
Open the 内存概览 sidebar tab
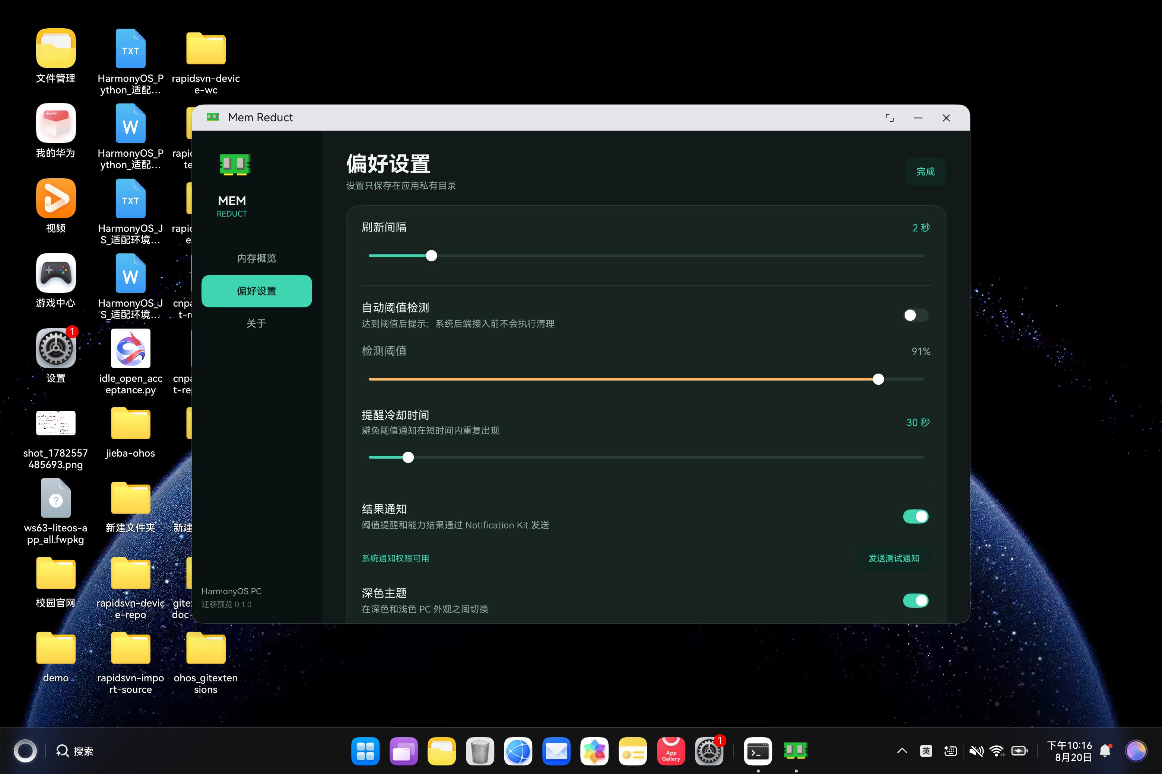256,258
